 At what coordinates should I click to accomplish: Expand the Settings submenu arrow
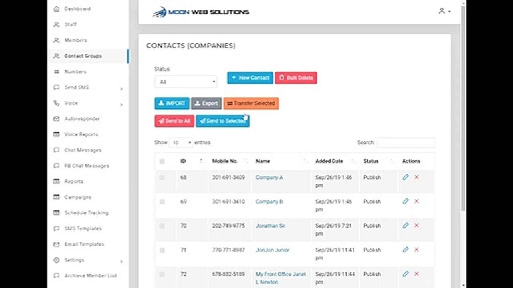[x=121, y=262]
